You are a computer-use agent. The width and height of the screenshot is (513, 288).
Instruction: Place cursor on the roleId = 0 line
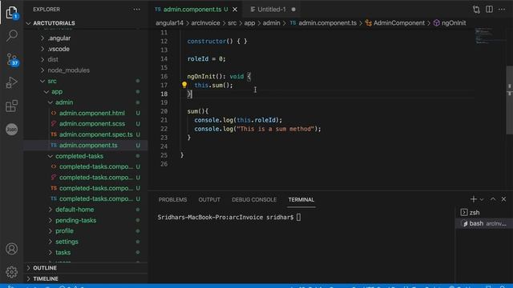(x=207, y=58)
